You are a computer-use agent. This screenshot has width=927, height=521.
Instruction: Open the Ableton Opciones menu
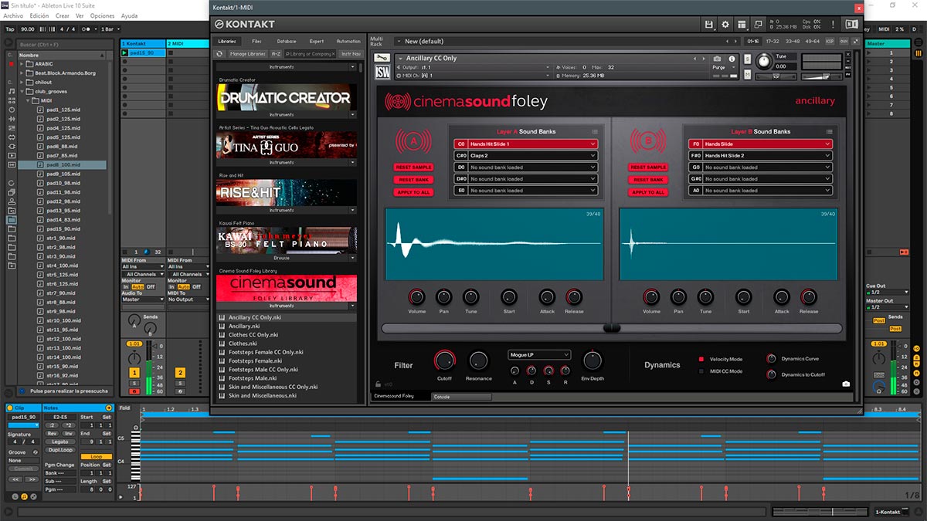[x=102, y=15]
